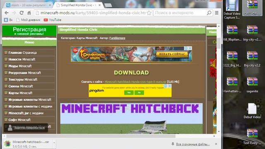This screenshot has width=265, height=149.
Task: Click the horizontal scrollbar thumb
Action: pyautogui.click(x=91, y=136)
